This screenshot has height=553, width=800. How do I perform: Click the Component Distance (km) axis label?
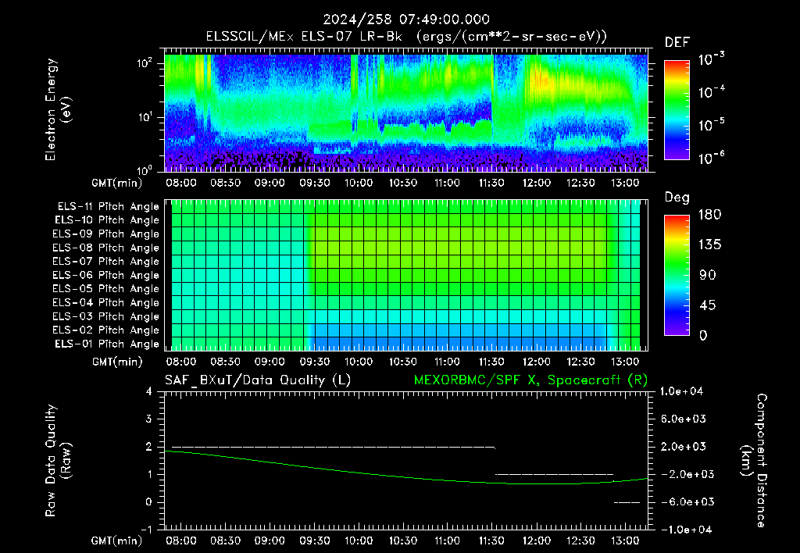coord(754,461)
